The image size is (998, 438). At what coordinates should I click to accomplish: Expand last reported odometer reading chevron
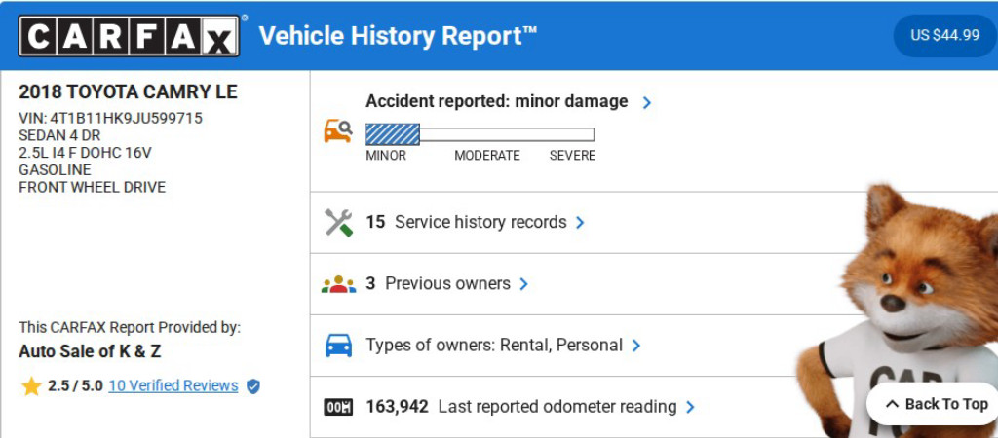690,407
